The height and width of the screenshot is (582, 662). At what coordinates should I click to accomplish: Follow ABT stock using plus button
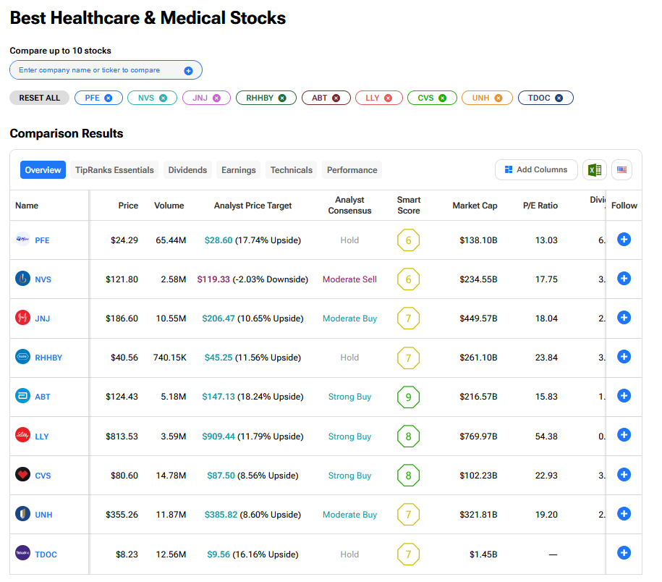pyautogui.click(x=624, y=396)
